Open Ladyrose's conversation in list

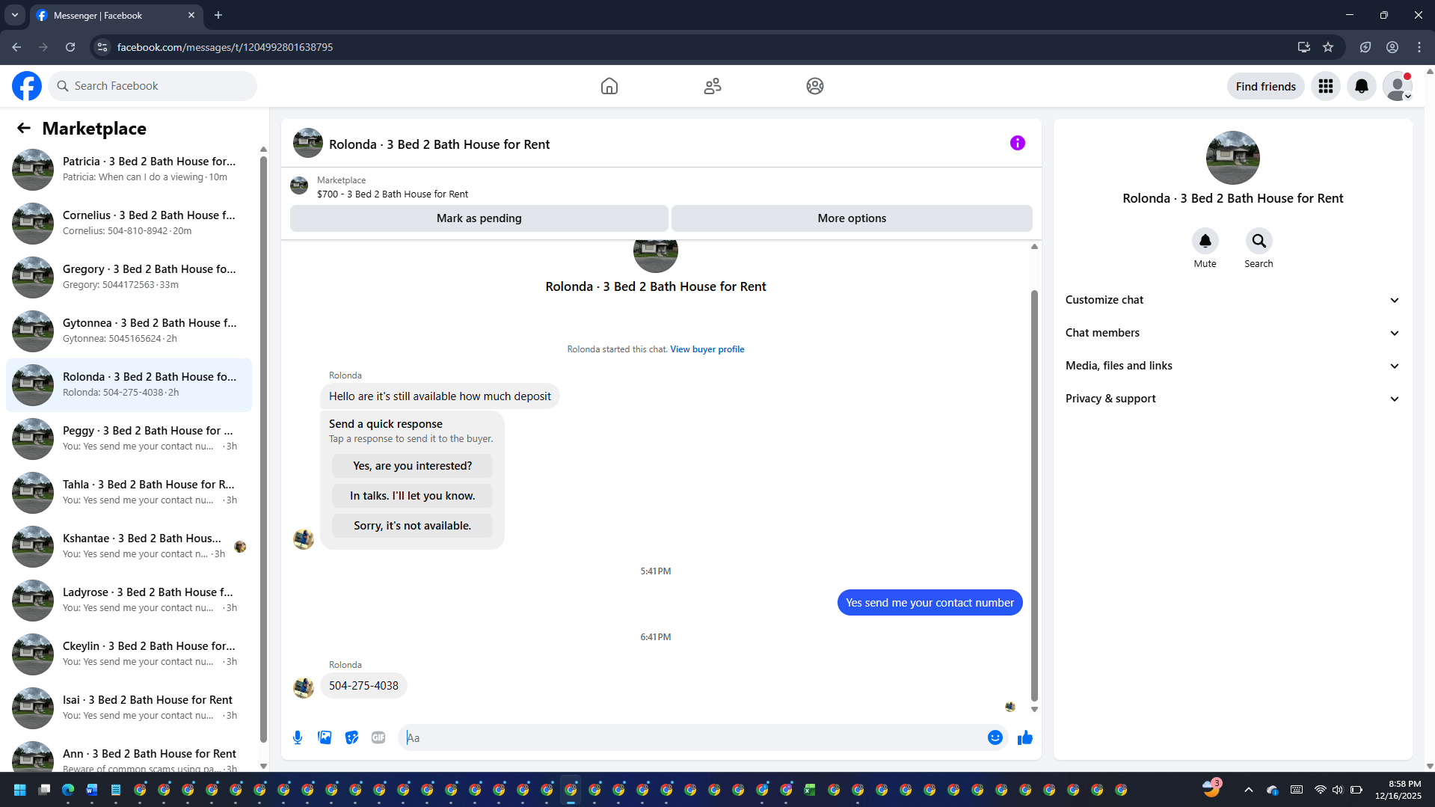(x=129, y=600)
